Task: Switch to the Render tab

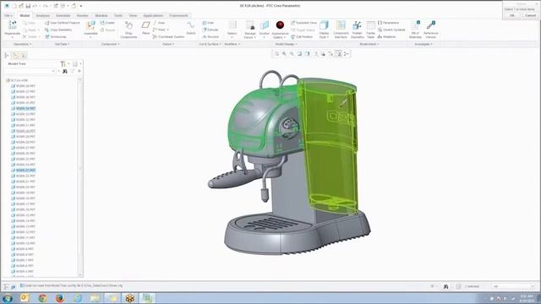Action: (83, 15)
